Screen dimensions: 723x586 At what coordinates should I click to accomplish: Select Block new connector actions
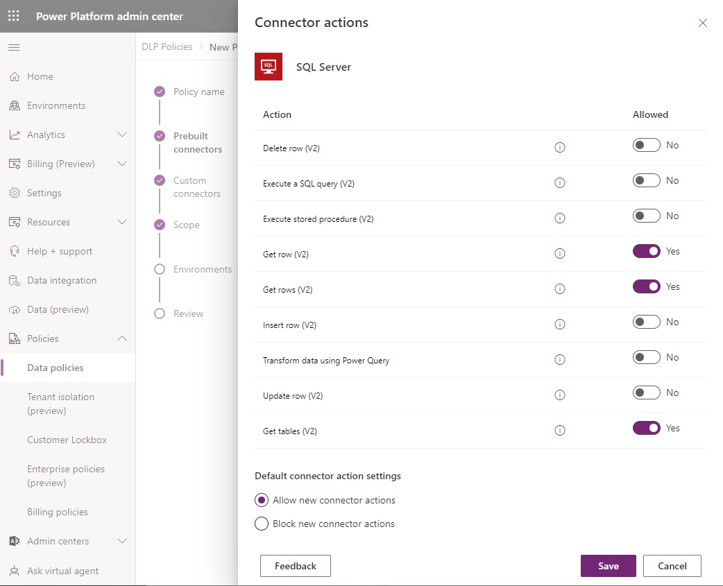click(x=262, y=524)
